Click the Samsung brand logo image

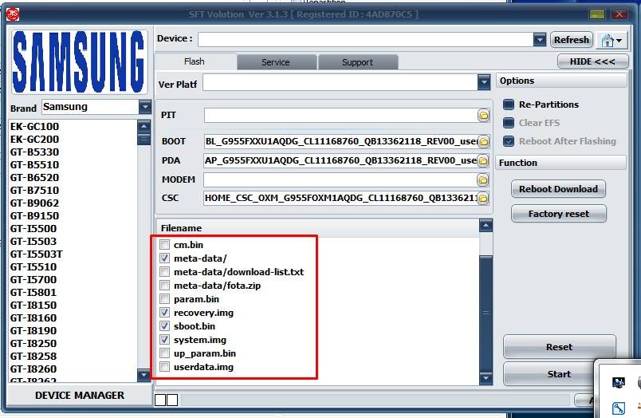[79, 61]
